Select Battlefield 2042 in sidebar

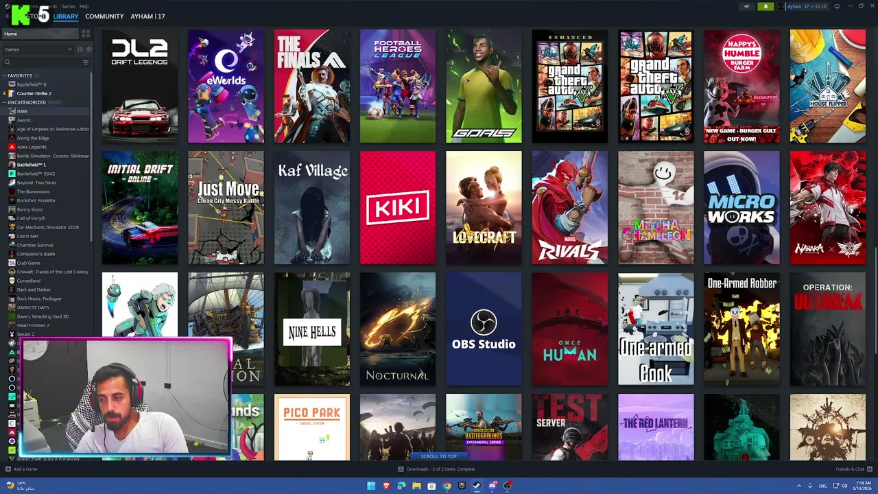point(36,174)
